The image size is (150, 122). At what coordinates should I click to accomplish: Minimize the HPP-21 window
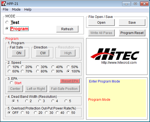127,4
